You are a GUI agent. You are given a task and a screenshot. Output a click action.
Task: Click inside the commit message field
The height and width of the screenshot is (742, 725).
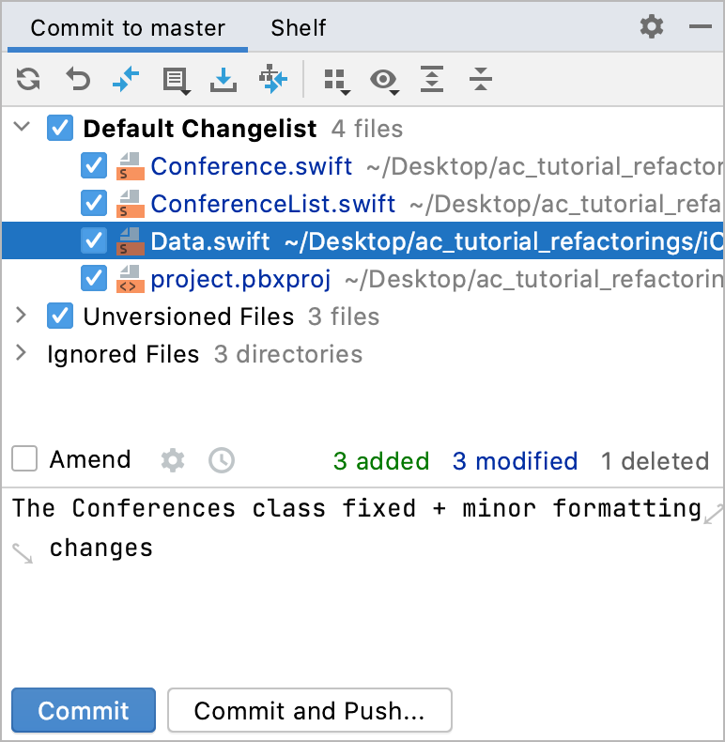[x=357, y=601]
